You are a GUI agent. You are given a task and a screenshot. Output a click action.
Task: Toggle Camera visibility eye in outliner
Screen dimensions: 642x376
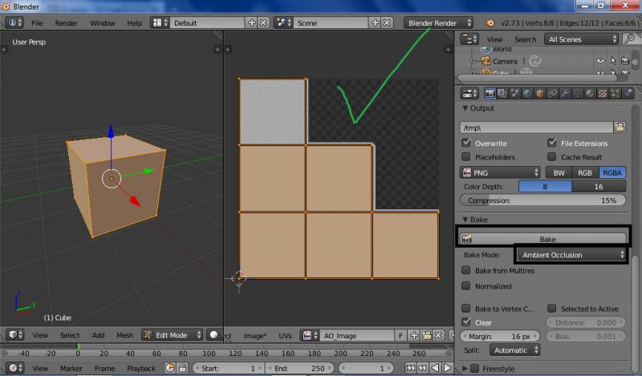coord(600,61)
